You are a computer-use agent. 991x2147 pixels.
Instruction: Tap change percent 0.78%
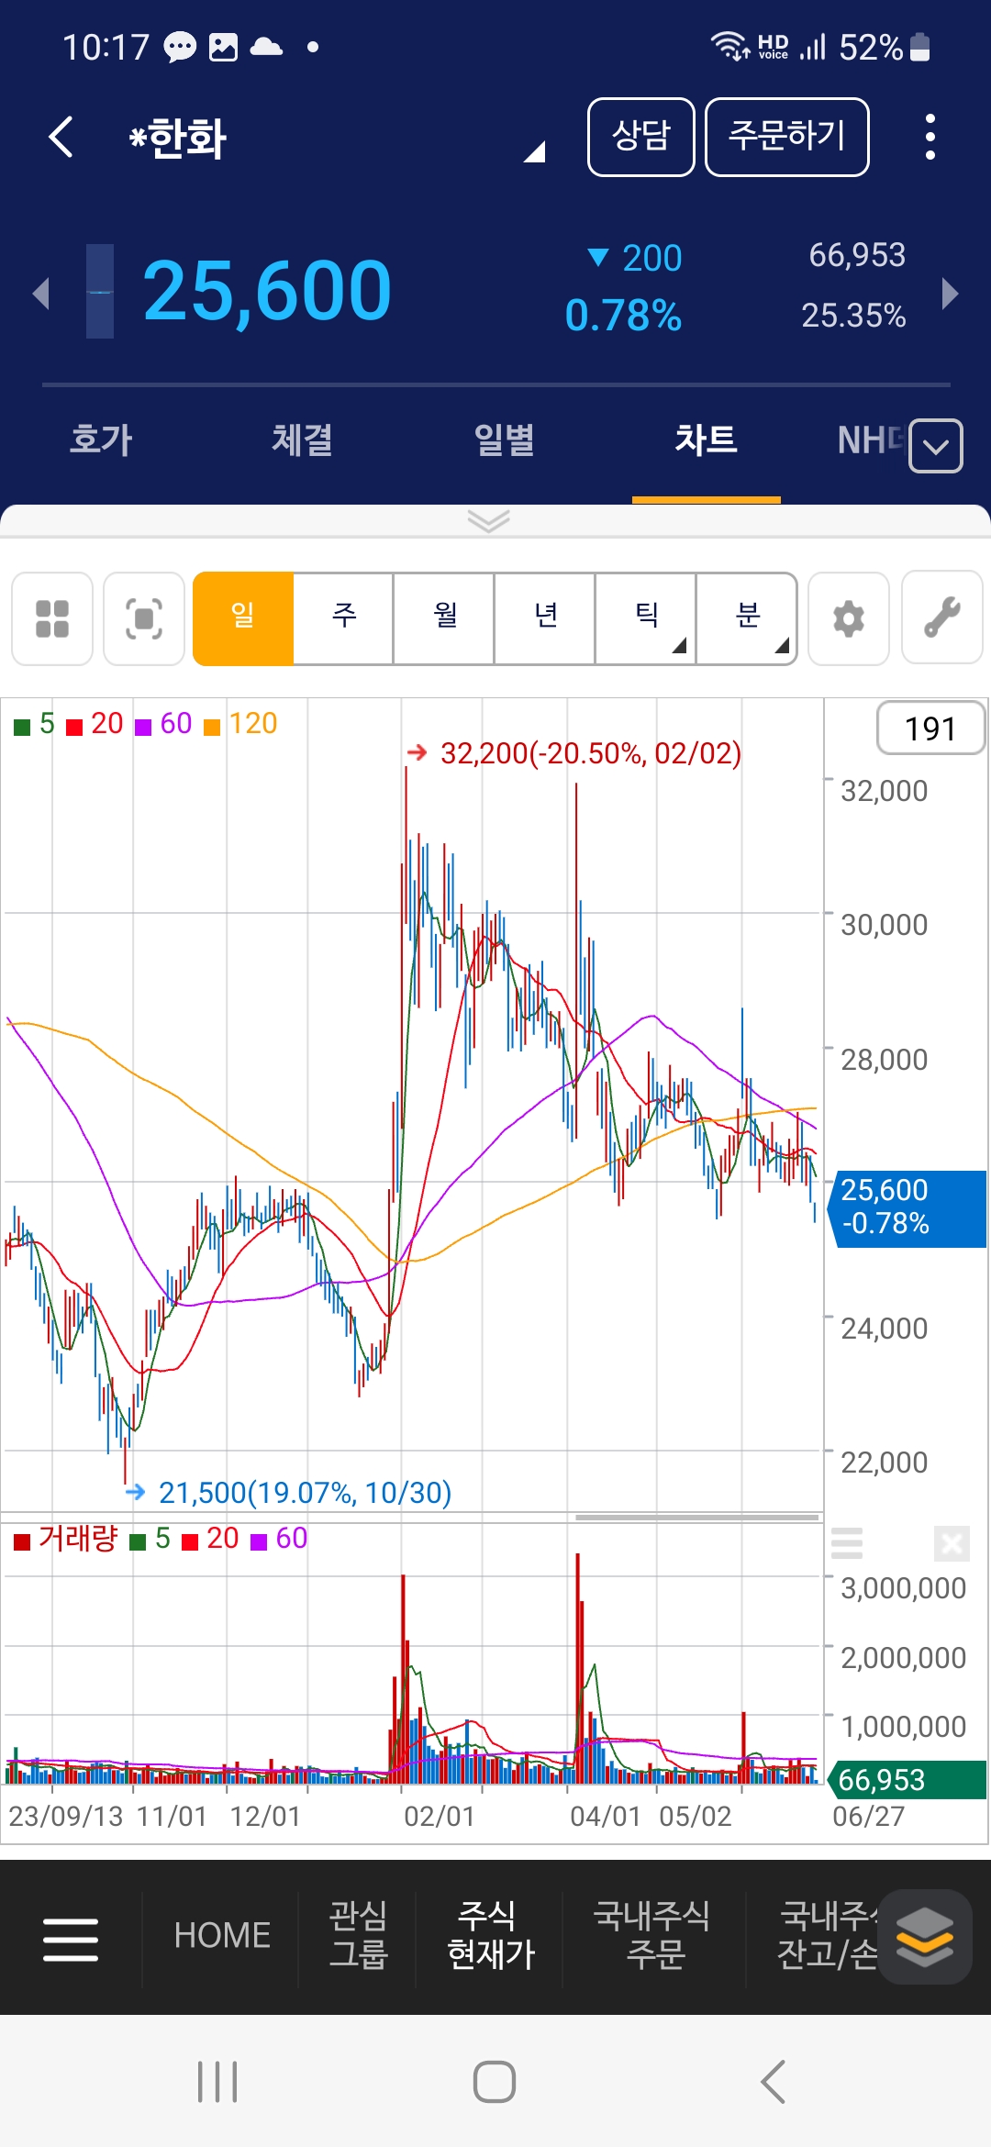point(623,316)
